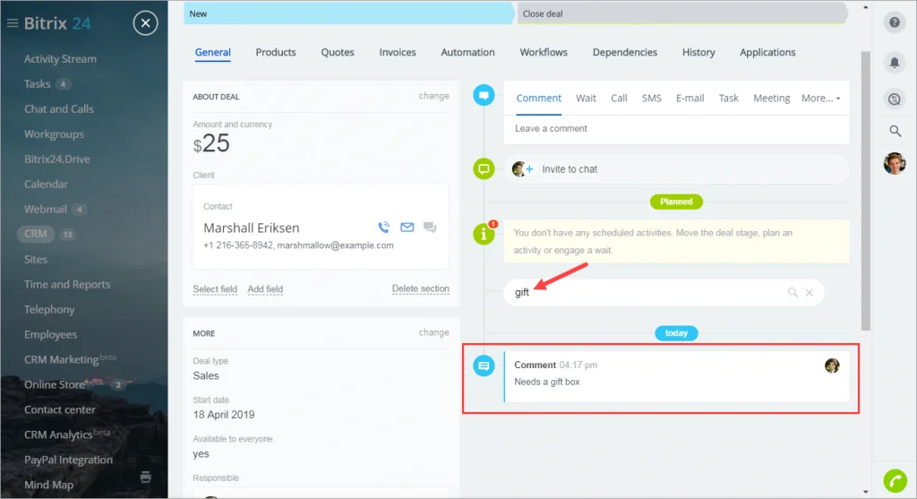Click the 'Leave a comment' field

coord(676,129)
